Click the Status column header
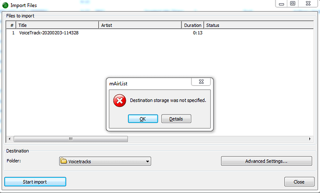 [x=259, y=26]
